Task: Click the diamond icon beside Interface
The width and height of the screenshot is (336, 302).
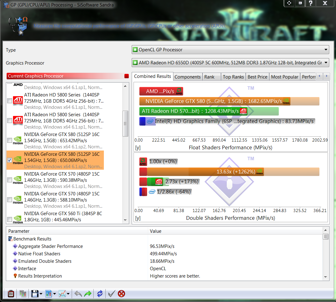Action: (15, 268)
